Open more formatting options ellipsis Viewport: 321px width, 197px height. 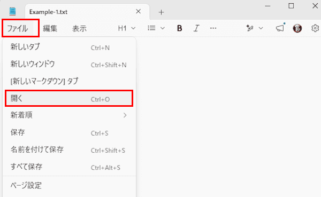pyautogui.click(x=213, y=28)
